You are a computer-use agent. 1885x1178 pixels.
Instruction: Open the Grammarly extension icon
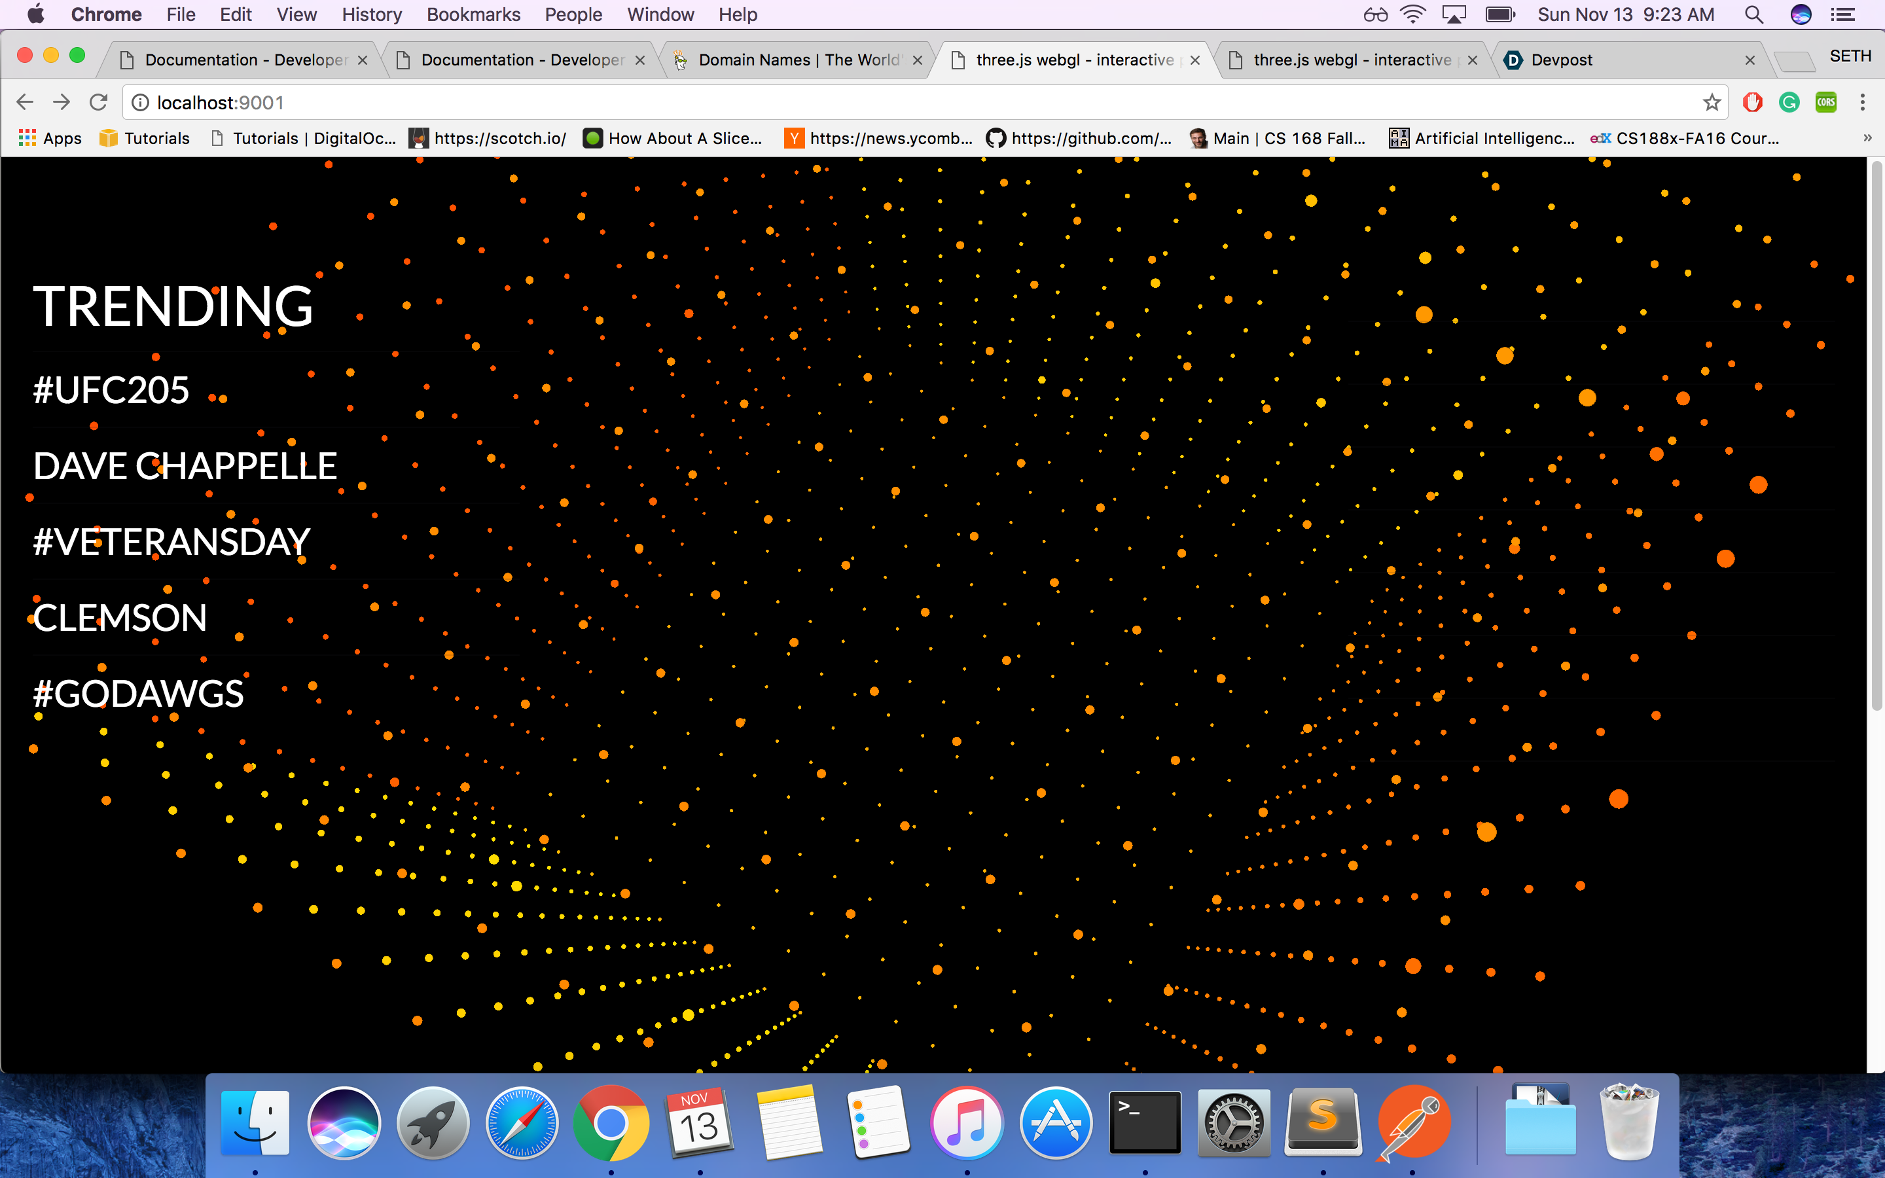pos(1789,102)
